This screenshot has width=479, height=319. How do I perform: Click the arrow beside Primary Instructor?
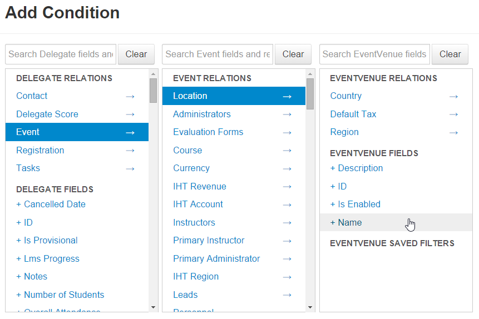(x=287, y=241)
